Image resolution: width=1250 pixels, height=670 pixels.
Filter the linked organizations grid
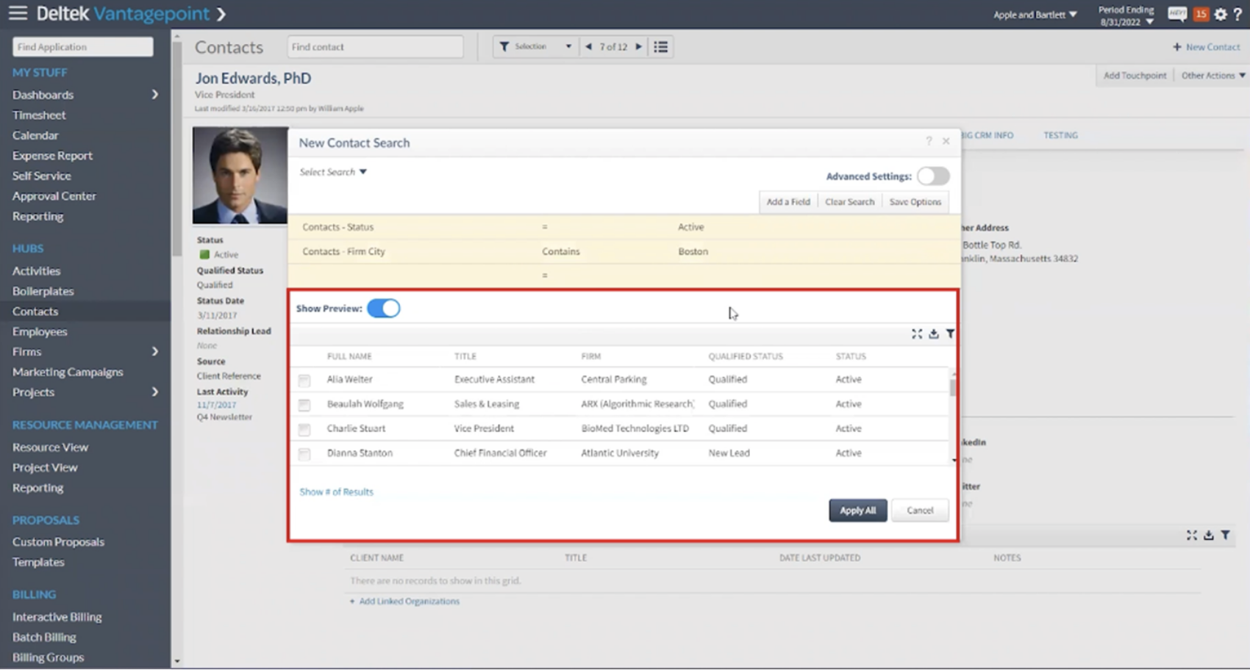(1226, 535)
